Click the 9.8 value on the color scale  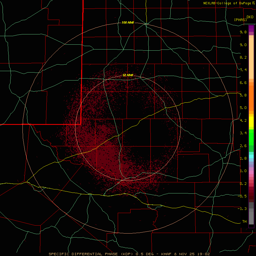pos(243,32)
